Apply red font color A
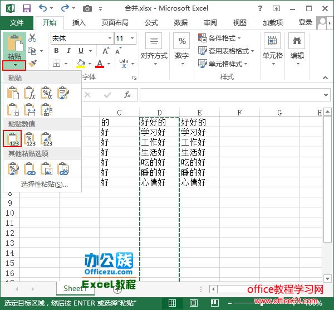The height and width of the screenshot is (310, 334). pos(100,64)
